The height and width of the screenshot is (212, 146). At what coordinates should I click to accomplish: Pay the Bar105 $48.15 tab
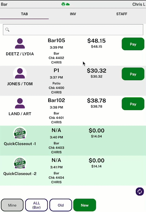coord(133,44)
